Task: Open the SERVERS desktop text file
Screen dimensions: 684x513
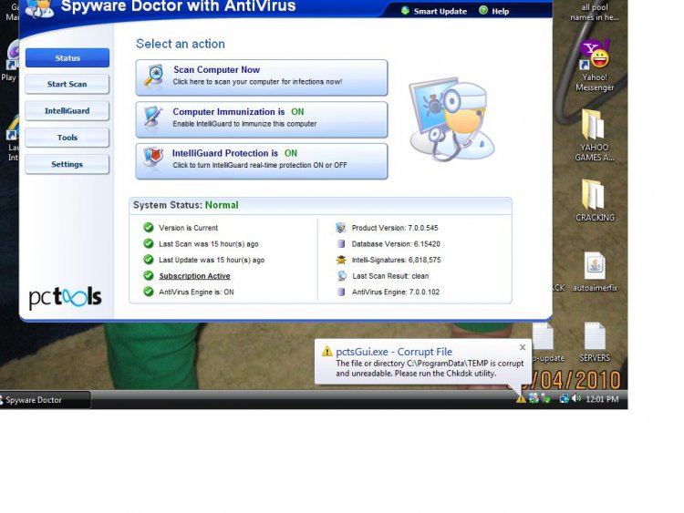Action: tap(595, 342)
